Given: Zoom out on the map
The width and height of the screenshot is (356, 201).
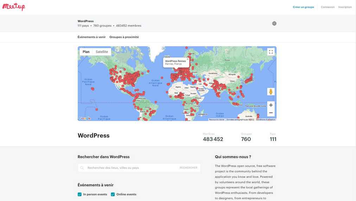Looking at the screenshot, I should click(x=271, y=113).
